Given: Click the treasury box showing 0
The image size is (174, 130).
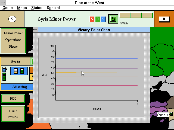Looking at the screenshot, I should tap(164, 19).
